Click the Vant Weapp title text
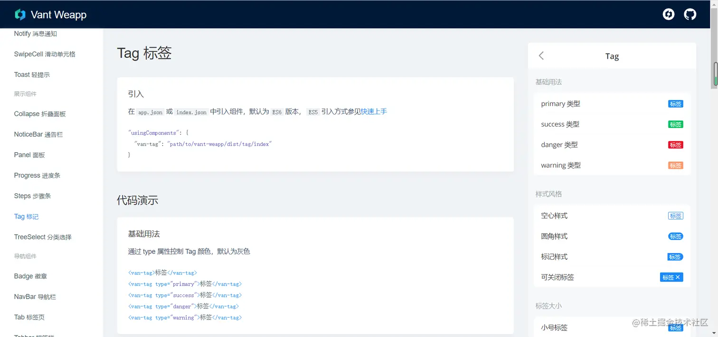This screenshot has height=337, width=718. [x=58, y=15]
